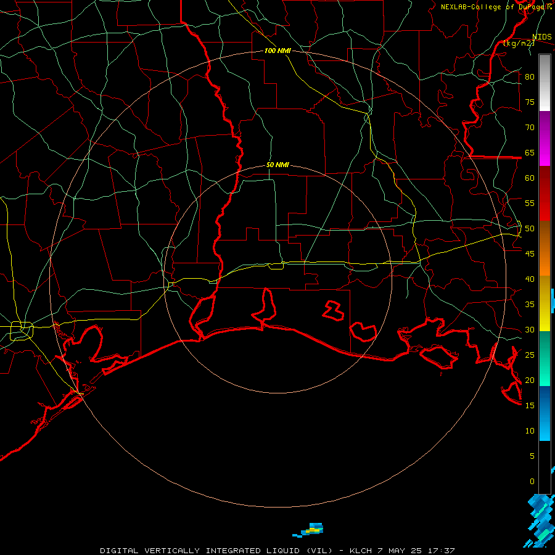Pick the blue segment of the color bar

click(545, 413)
